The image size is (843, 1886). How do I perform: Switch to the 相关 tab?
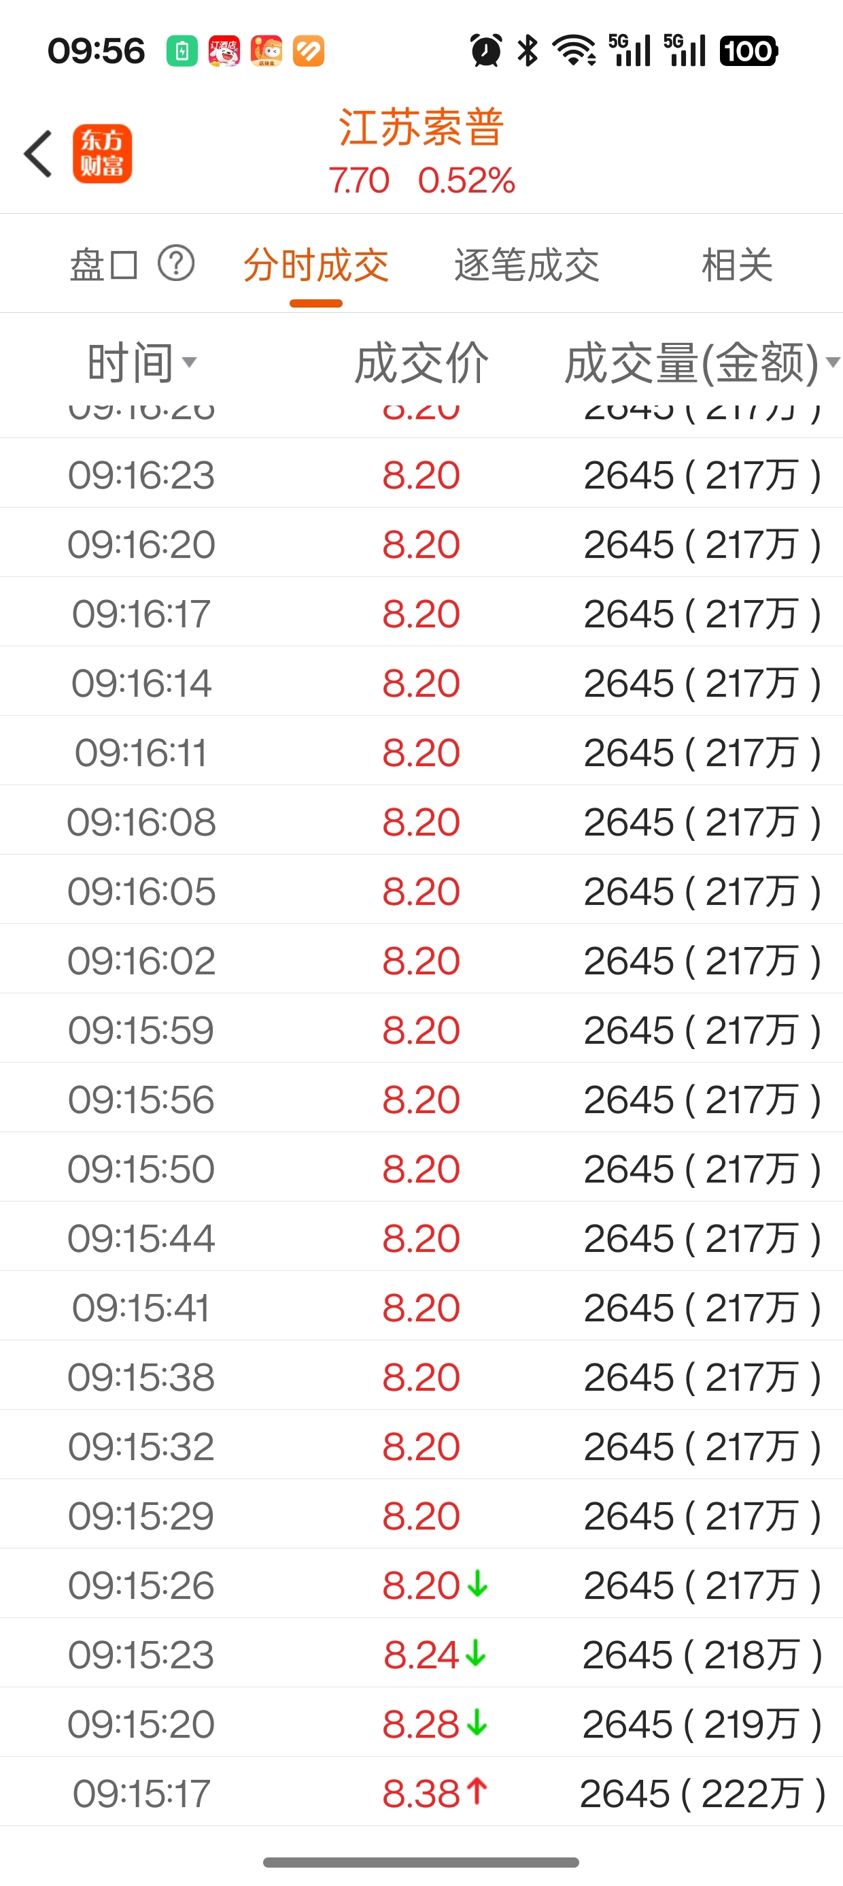pos(737,264)
